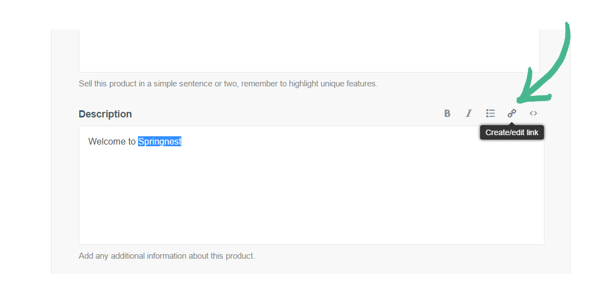Screen dimensions: 596x303
Task: Focus the short summary text box above
Action: pyautogui.click(x=309, y=50)
